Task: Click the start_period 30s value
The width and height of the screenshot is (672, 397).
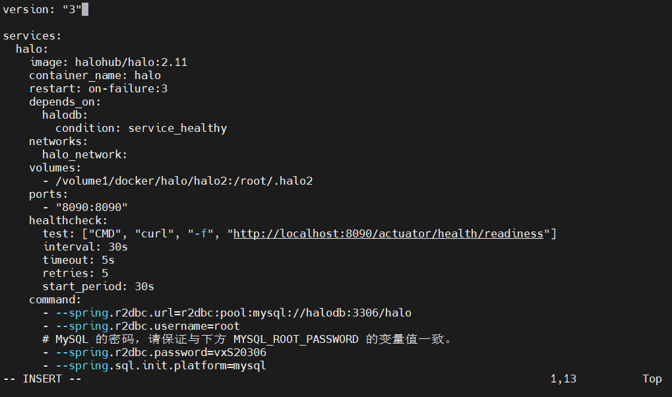Action: pos(140,286)
